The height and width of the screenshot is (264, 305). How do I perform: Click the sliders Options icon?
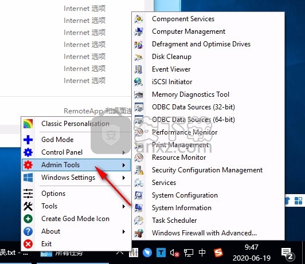click(28, 194)
